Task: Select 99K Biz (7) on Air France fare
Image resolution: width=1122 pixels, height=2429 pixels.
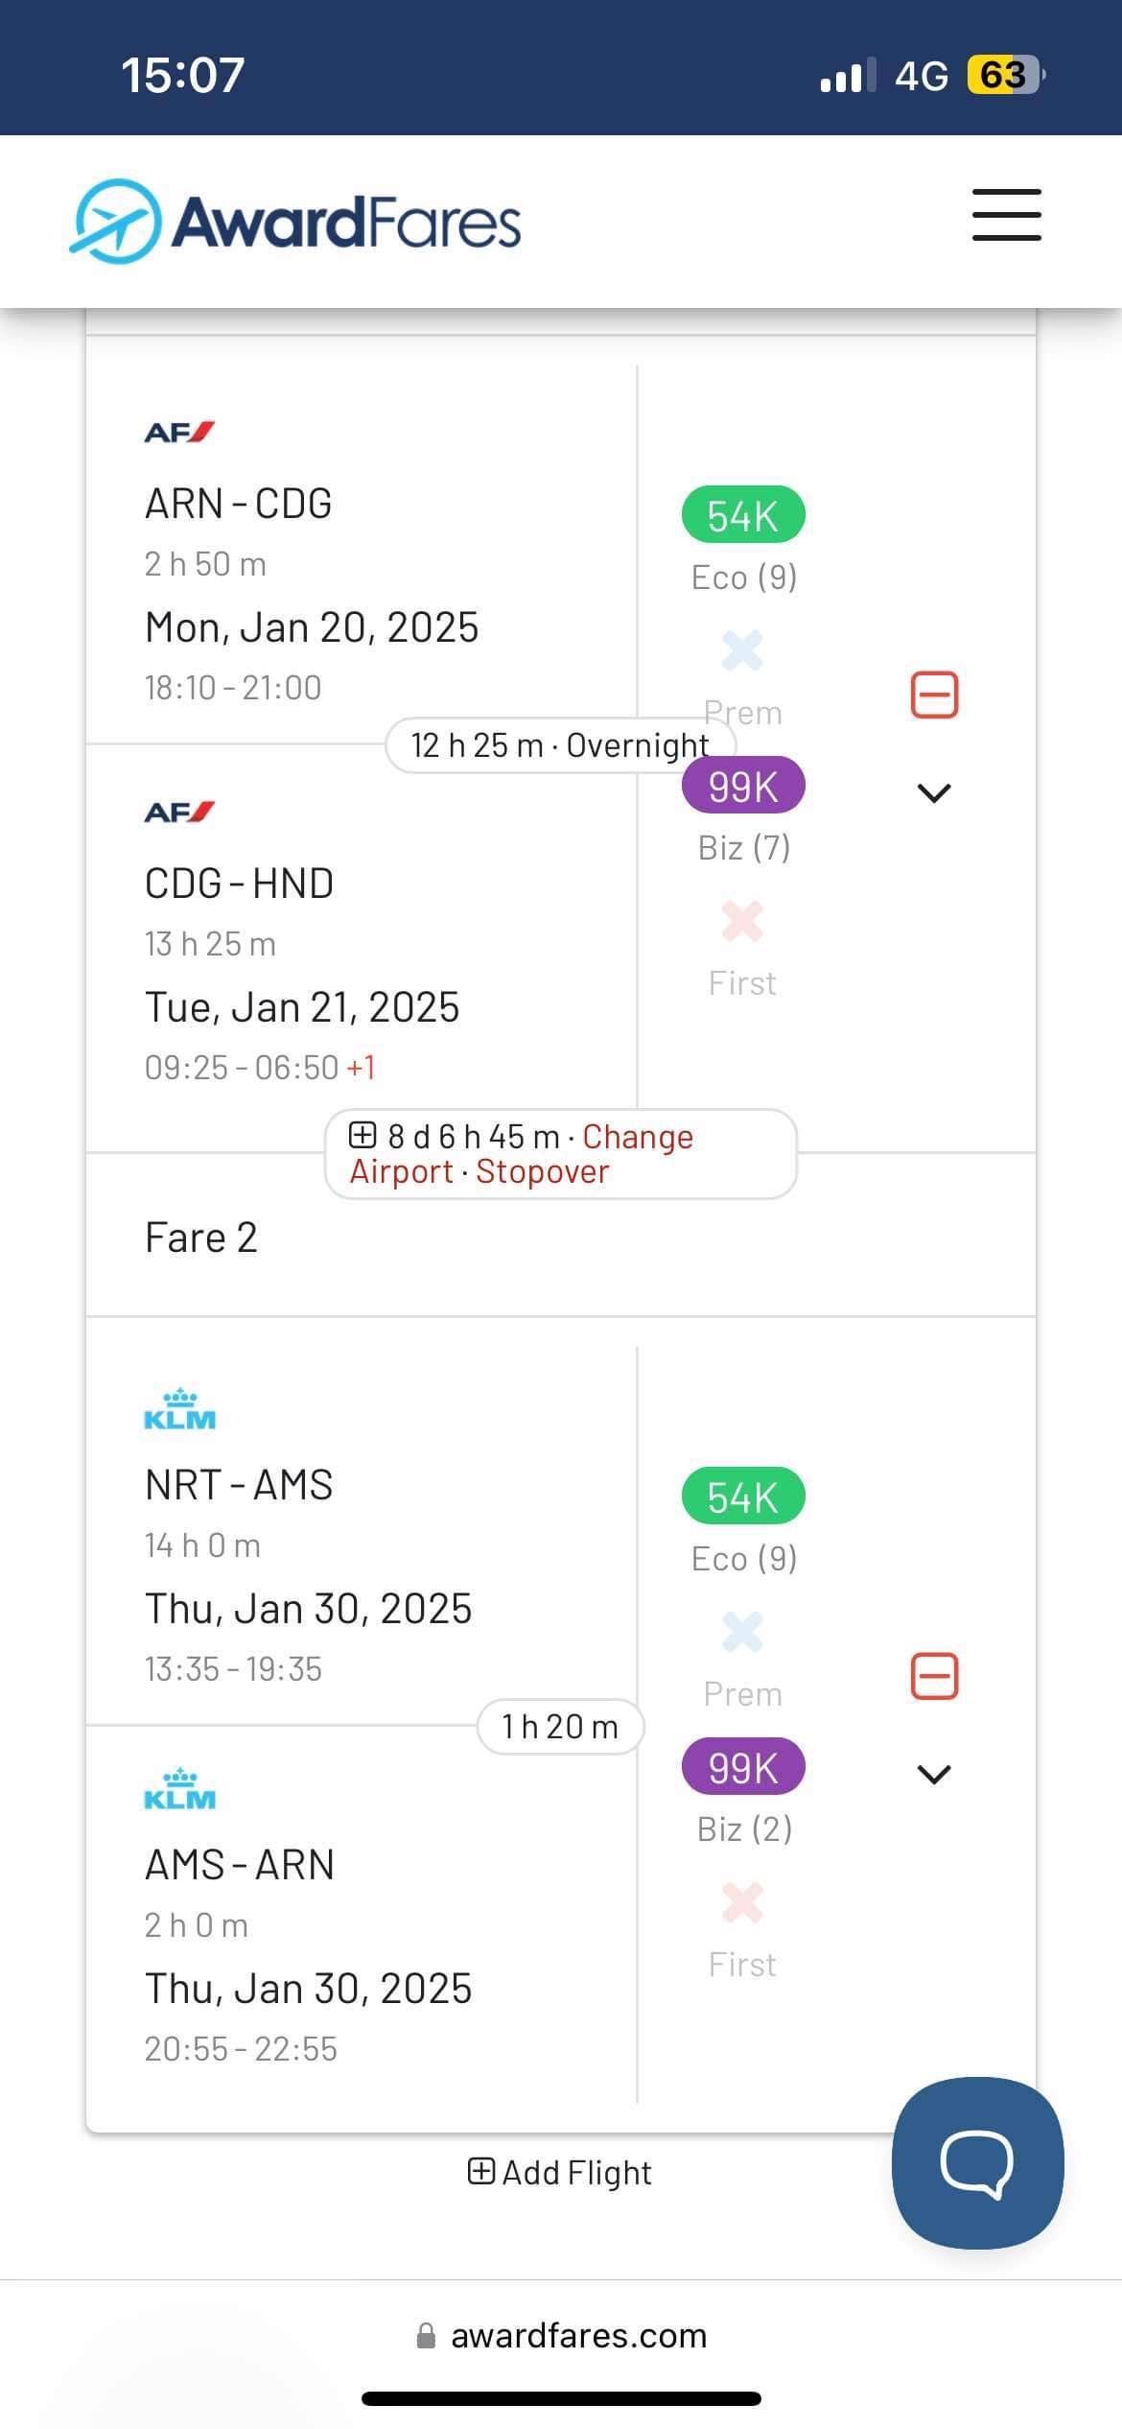Action: [743, 786]
